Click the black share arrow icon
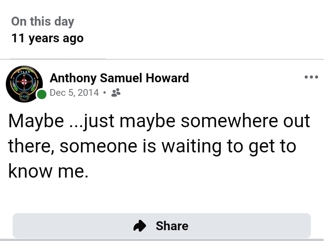 pos(140,226)
